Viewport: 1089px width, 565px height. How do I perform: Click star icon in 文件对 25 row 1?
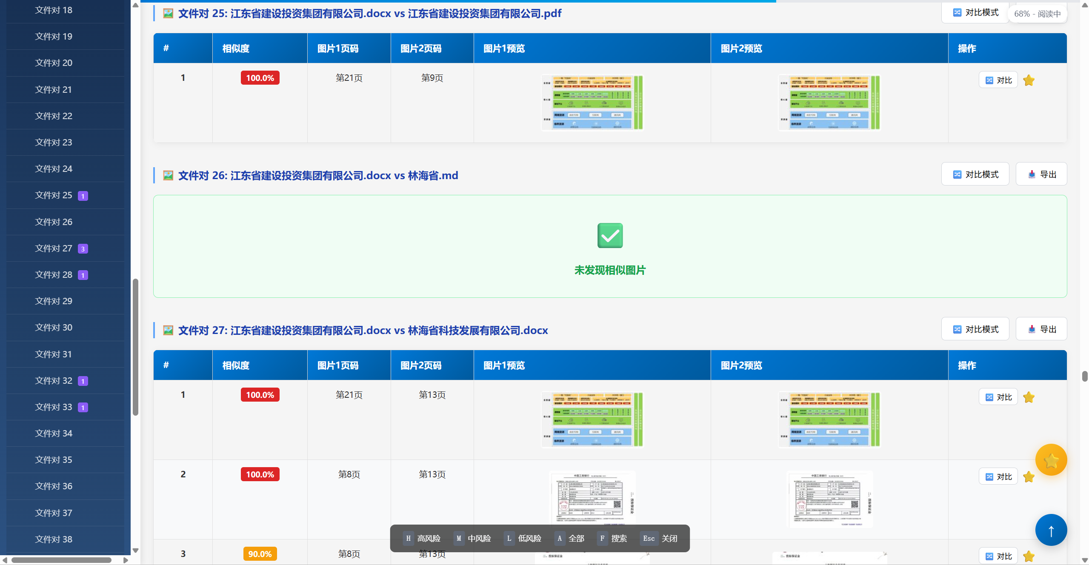(x=1029, y=80)
